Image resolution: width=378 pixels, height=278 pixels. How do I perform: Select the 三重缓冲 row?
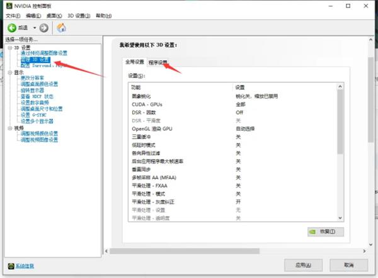pos(232,137)
